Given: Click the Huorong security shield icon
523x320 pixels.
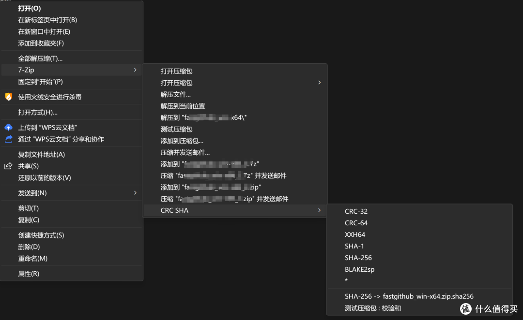Looking at the screenshot, I should pos(9,97).
